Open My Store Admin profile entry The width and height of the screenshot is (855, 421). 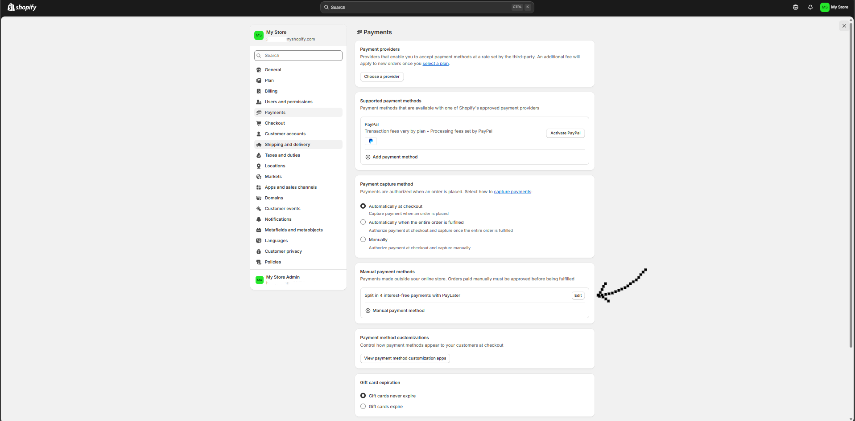tap(298, 279)
